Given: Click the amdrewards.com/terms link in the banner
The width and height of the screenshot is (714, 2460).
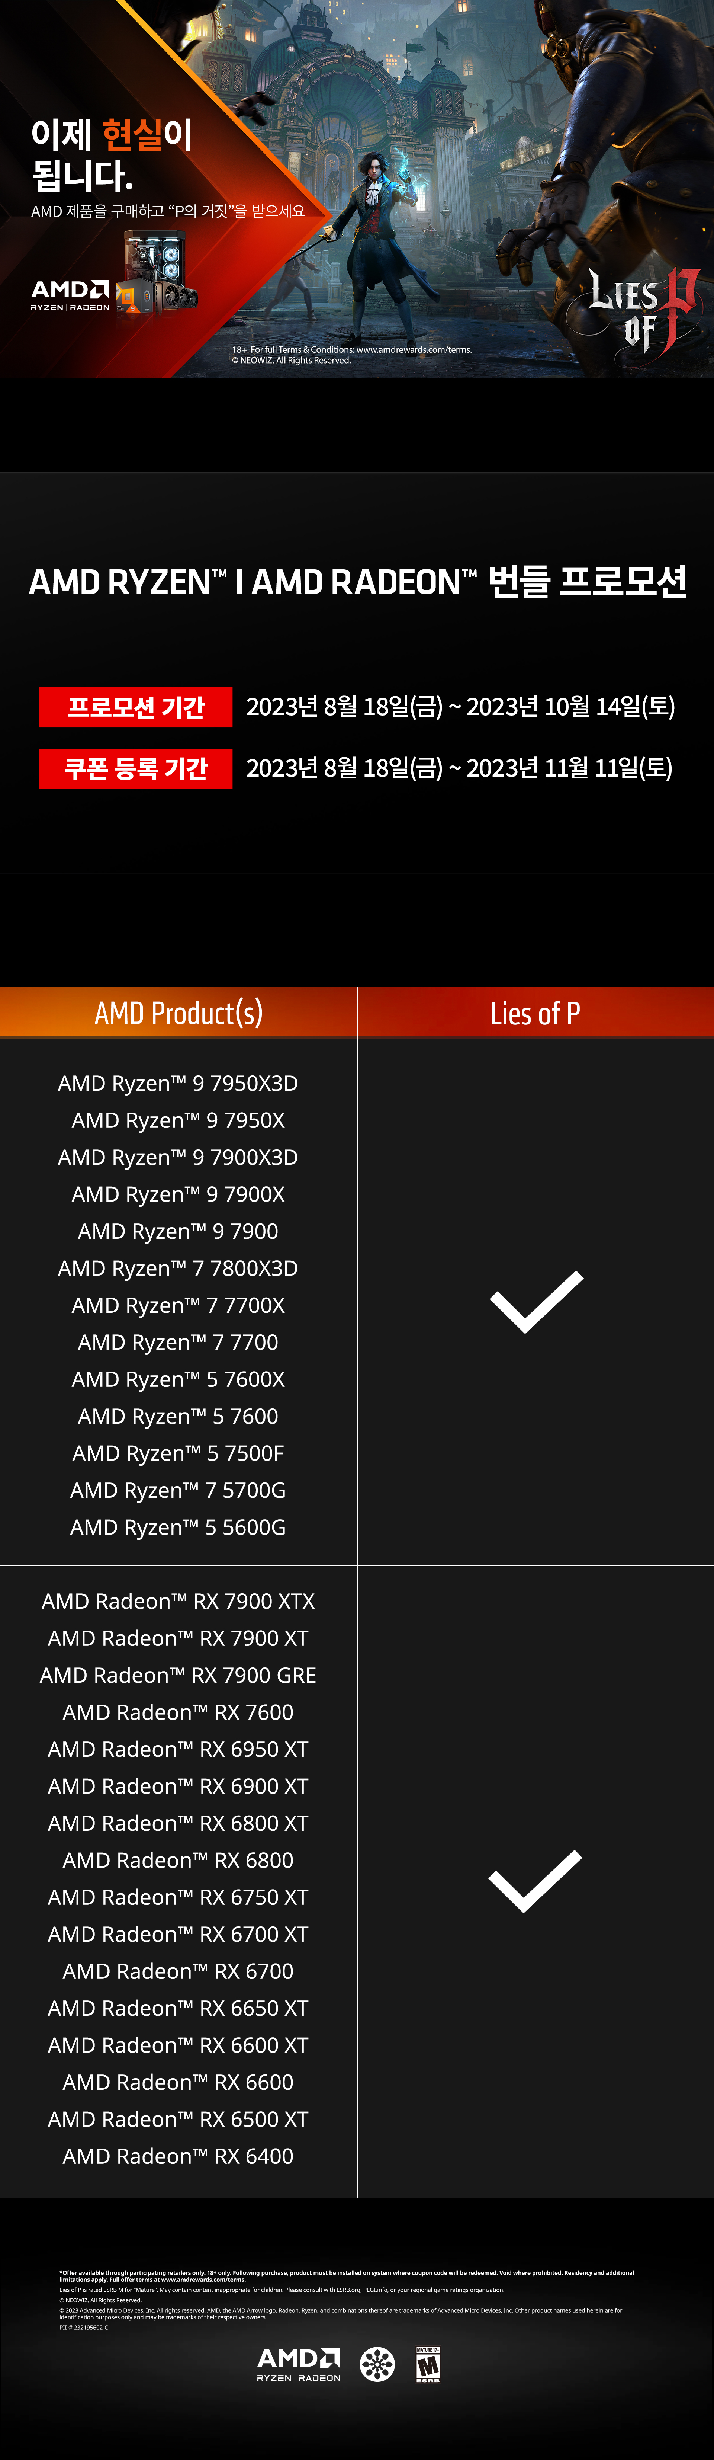Looking at the screenshot, I should pyautogui.click(x=413, y=349).
